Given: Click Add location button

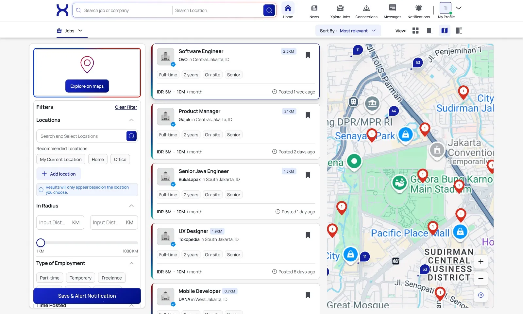Looking at the screenshot, I should [59, 174].
